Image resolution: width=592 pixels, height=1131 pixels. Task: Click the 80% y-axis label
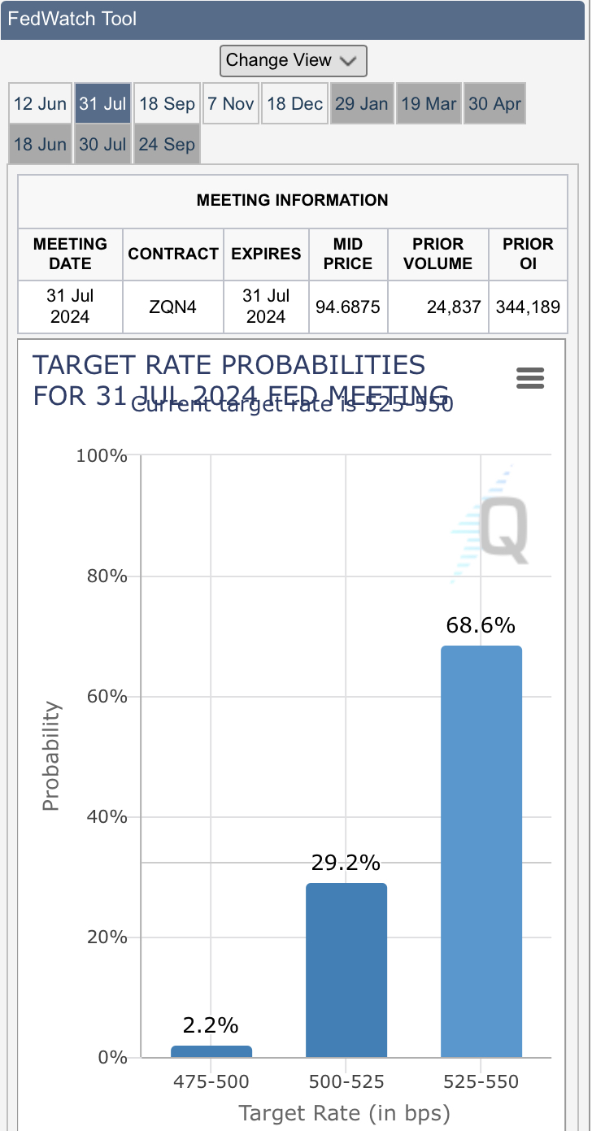pos(107,576)
